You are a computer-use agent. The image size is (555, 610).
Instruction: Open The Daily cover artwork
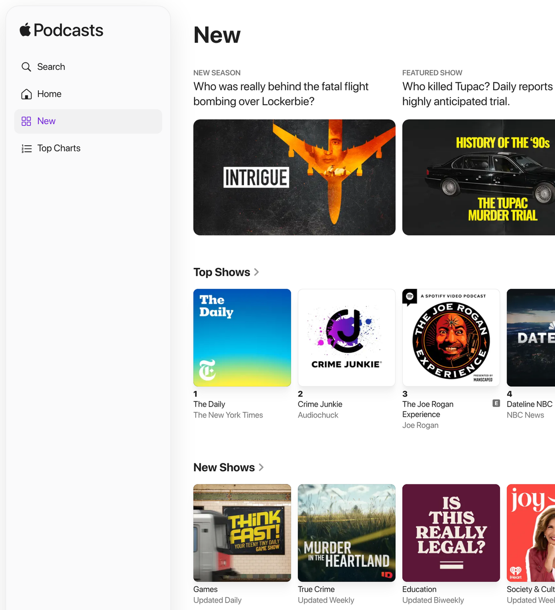coord(242,338)
